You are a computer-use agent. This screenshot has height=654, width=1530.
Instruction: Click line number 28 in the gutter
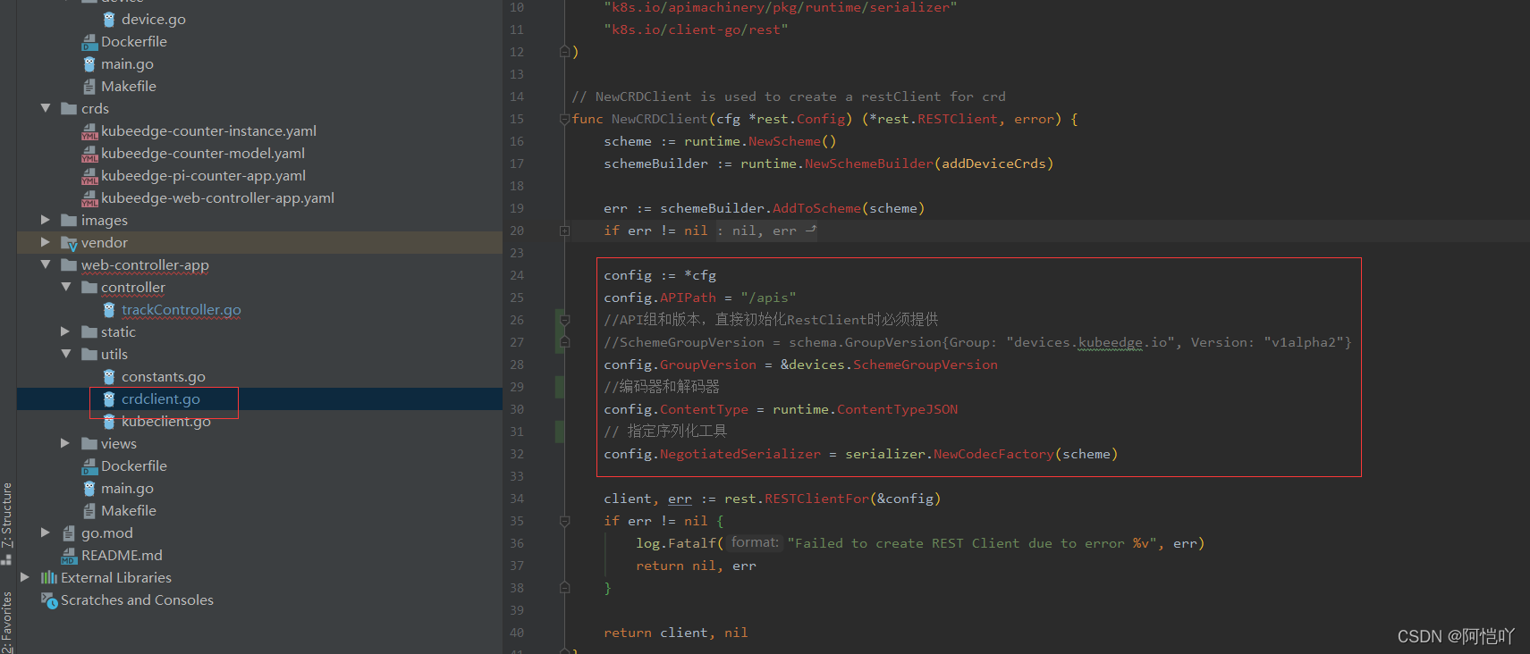[x=517, y=365]
